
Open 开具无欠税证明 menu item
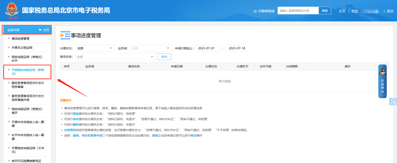(x=25, y=47)
